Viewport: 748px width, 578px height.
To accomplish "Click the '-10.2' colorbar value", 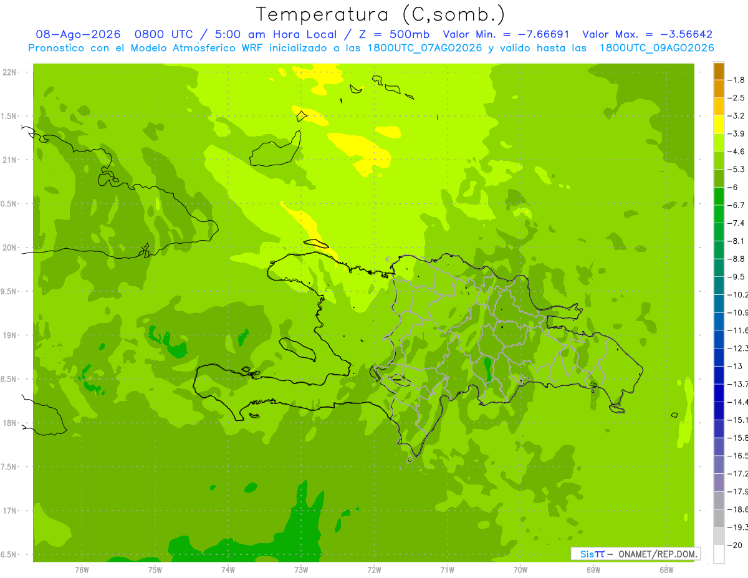I will pyautogui.click(x=739, y=294).
